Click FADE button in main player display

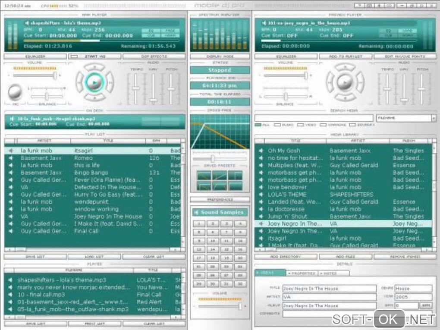click(x=170, y=31)
